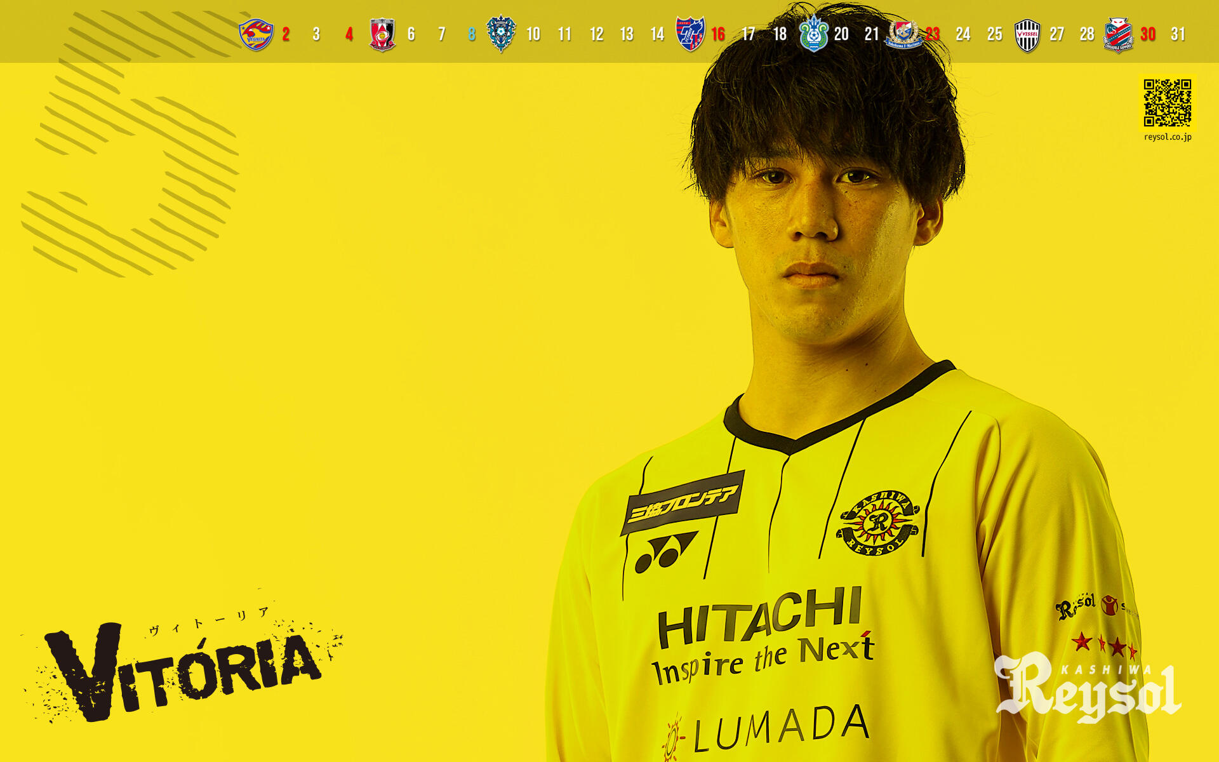The height and width of the screenshot is (762, 1219).
Task: Select red calendar date 16
Action: pyautogui.click(x=718, y=34)
